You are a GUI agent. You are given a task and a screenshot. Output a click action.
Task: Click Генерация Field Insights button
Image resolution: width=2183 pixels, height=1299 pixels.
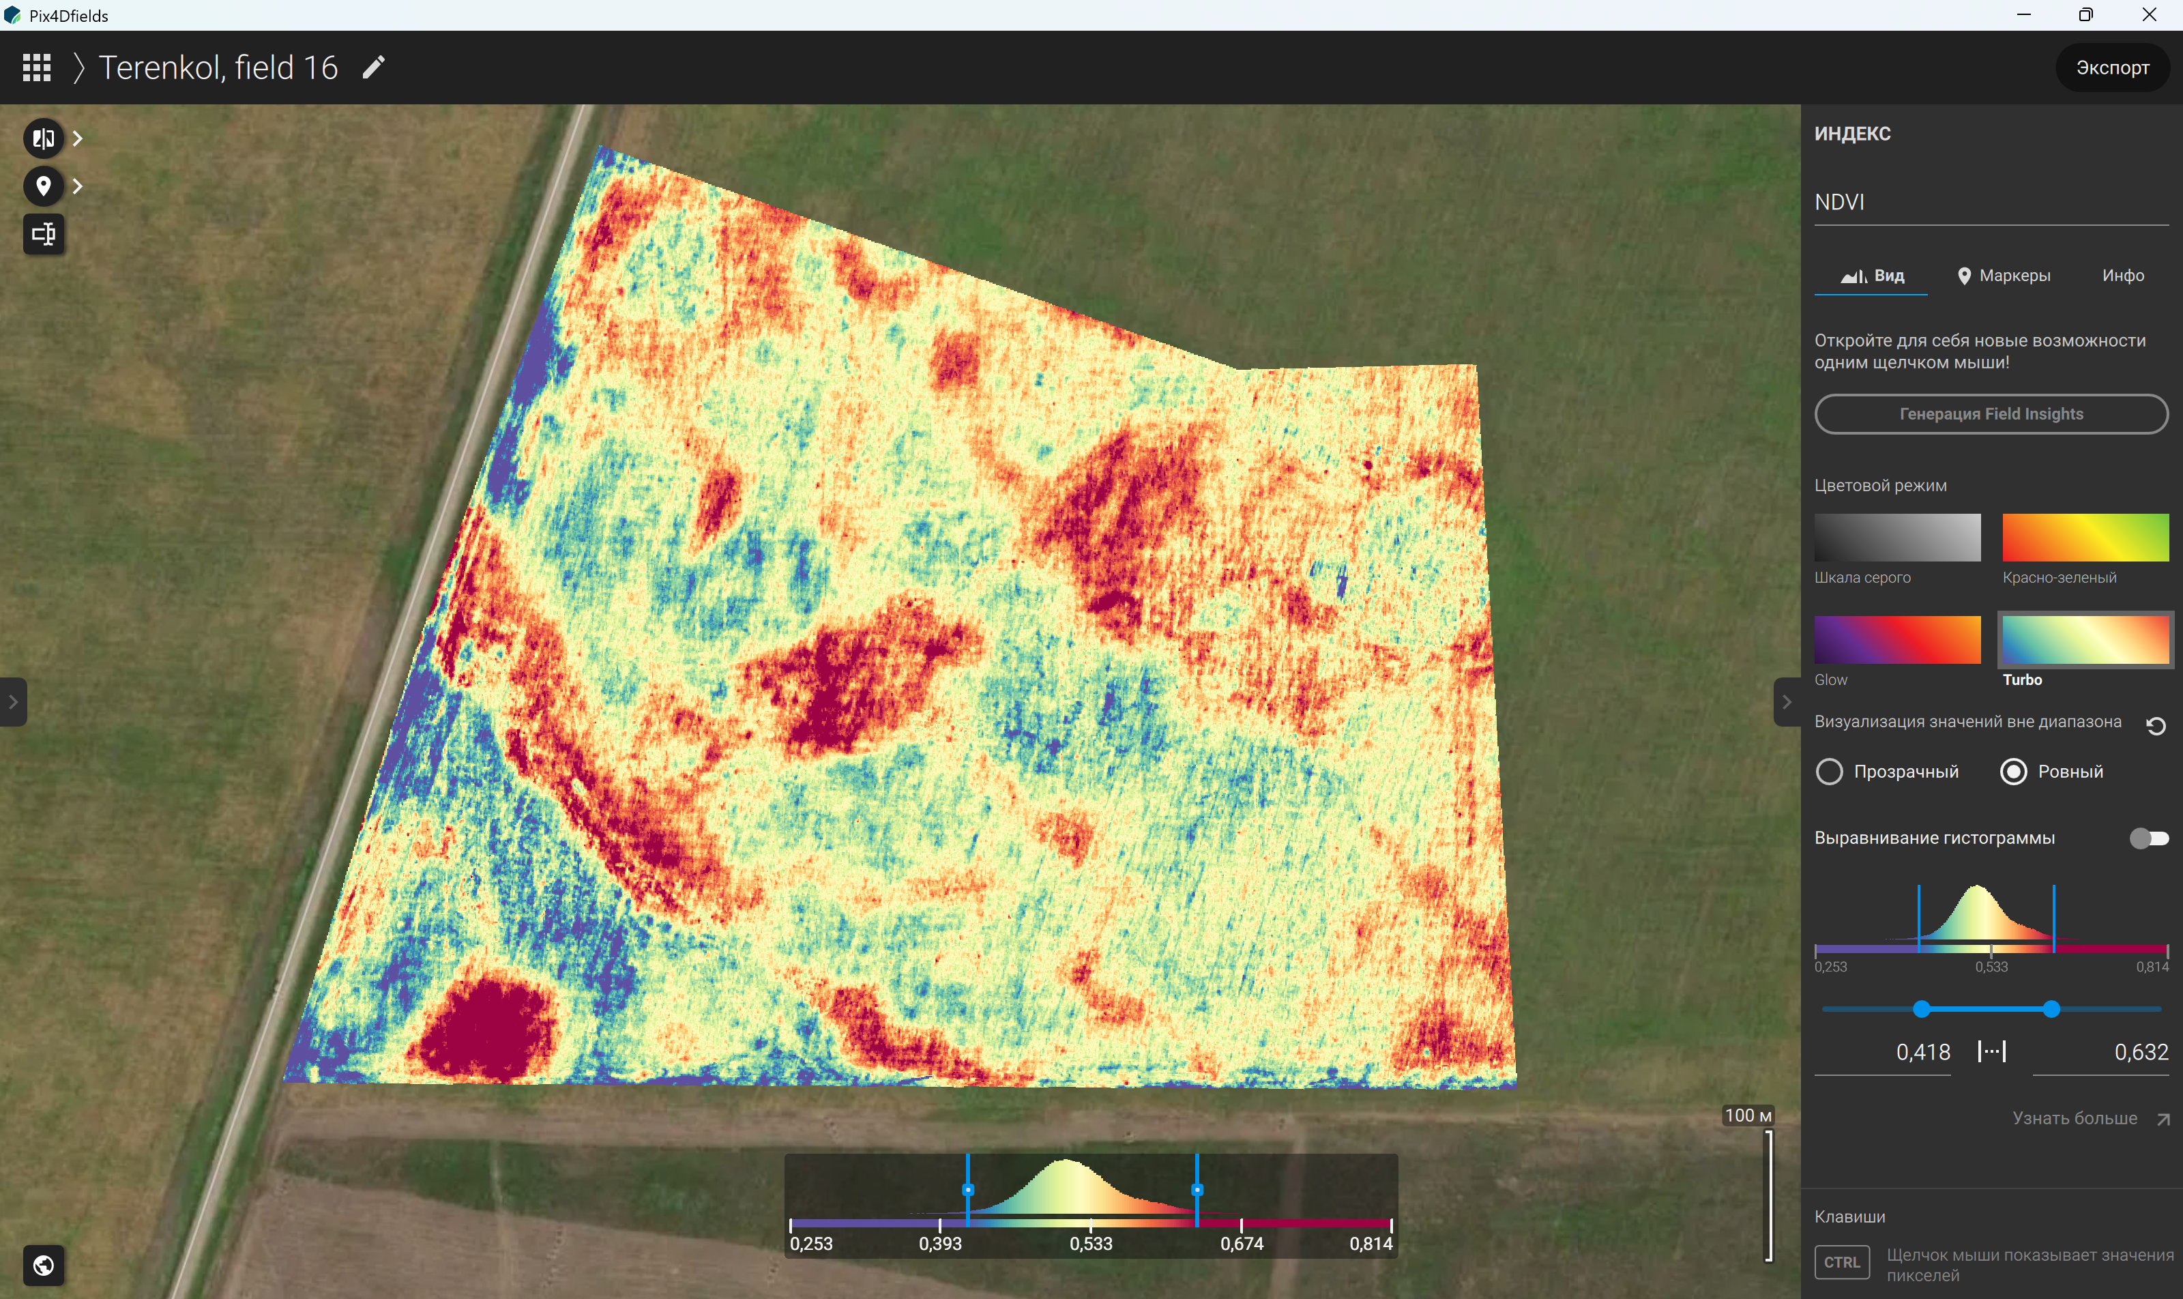click(1991, 414)
